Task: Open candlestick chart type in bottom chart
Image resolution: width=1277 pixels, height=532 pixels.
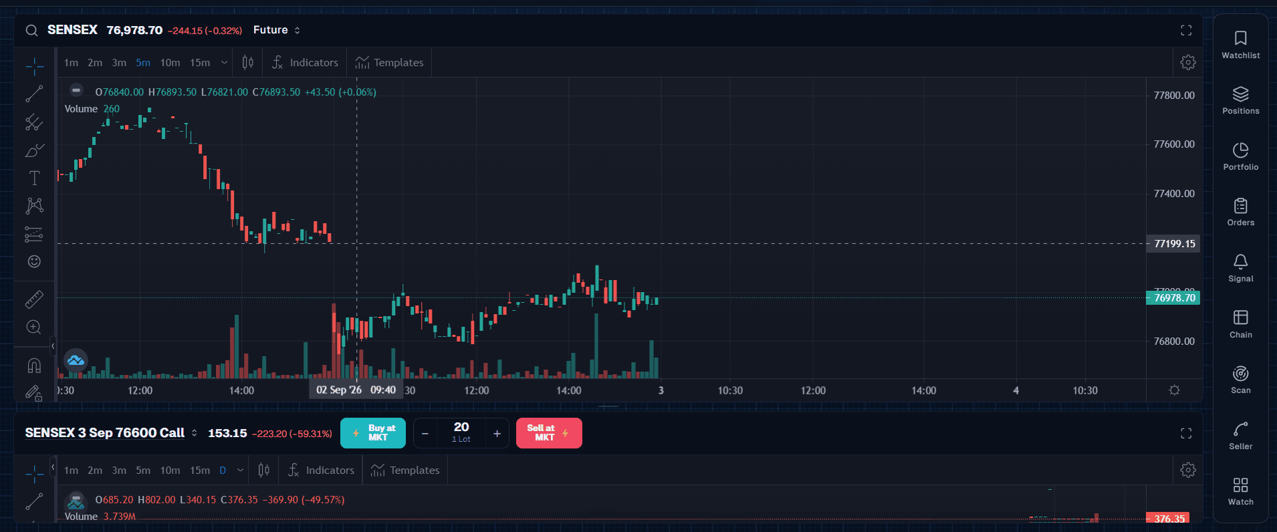Action: click(264, 470)
